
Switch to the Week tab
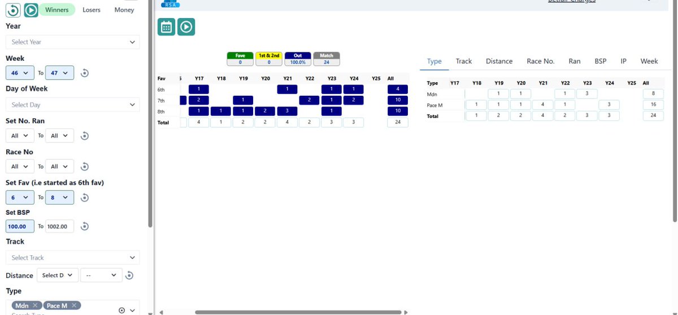649,61
